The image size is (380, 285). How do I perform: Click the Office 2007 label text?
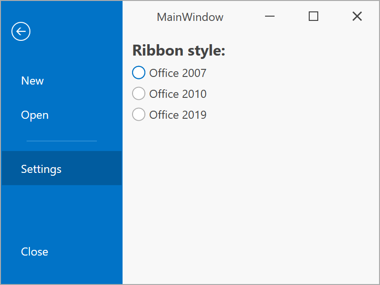pyautogui.click(x=178, y=73)
